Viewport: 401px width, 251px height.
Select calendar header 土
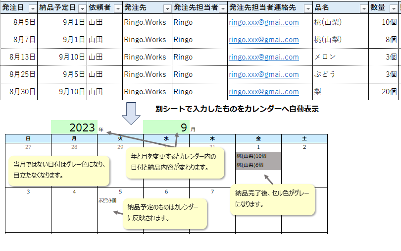pos(304,138)
